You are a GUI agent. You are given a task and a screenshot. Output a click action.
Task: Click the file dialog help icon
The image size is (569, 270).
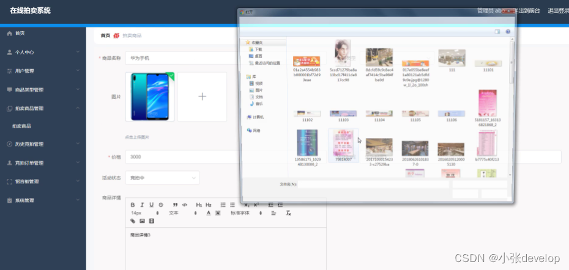(508, 32)
